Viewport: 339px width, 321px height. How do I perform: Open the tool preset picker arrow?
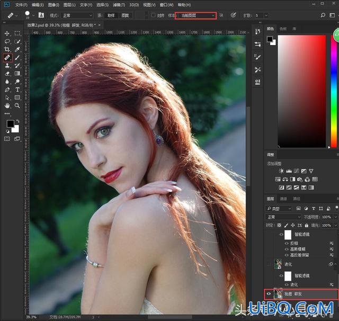pyautogui.click(x=16, y=15)
